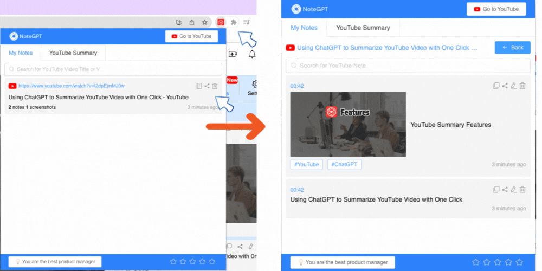Switch to YouTube Summary tab in note detail panel
Screen dimensions: 542x271
(x=363, y=28)
